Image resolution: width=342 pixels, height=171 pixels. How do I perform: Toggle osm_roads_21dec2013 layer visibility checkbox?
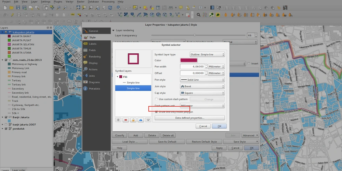(6, 60)
